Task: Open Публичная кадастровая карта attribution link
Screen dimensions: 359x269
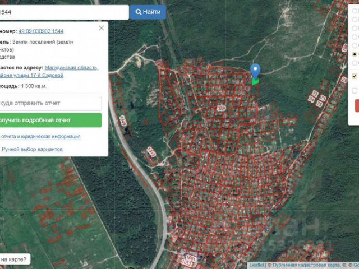Action: (x=306, y=265)
